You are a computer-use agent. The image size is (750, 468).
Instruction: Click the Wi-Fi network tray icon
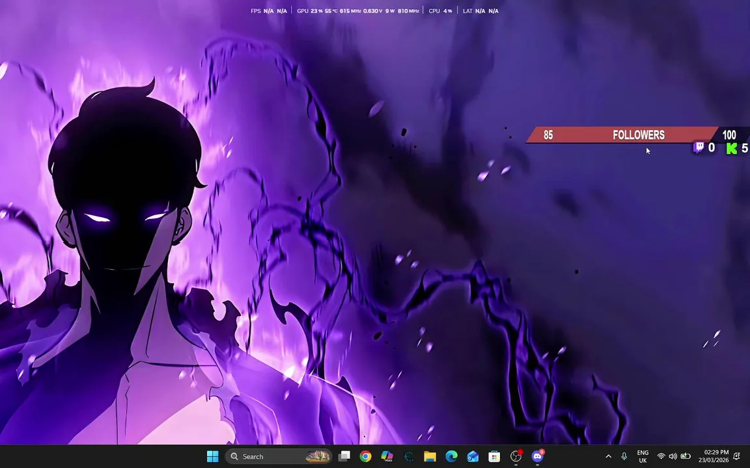click(x=661, y=456)
